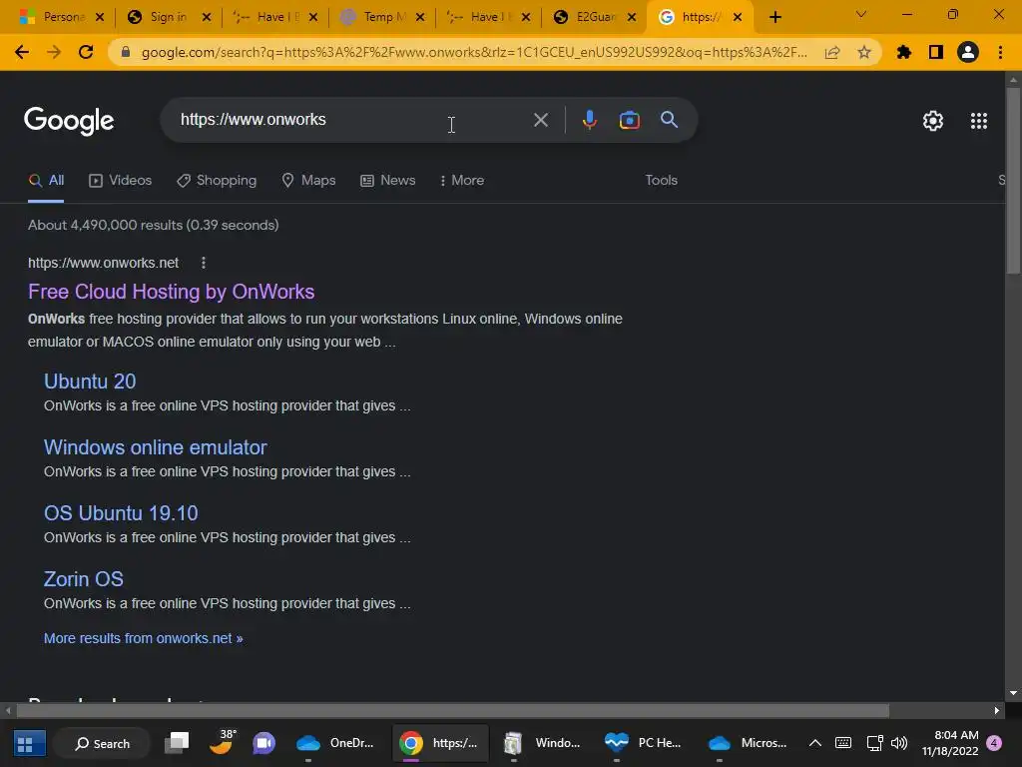Select the Maps results filter
Screen dimensions: 1022x767
coord(308,180)
